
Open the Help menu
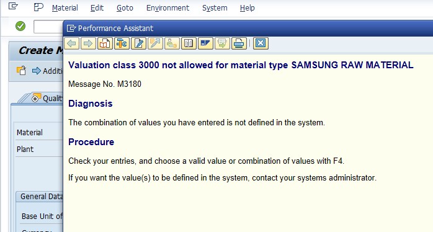[x=247, y=7]
